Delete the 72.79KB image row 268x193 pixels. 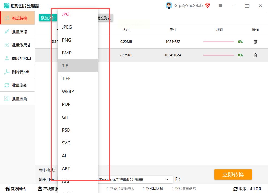coord(255,55)
